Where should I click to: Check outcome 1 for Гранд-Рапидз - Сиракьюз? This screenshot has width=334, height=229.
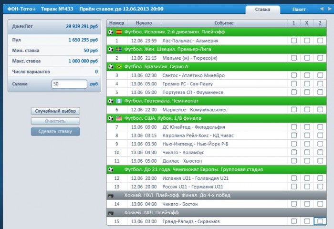coord(294,221)
